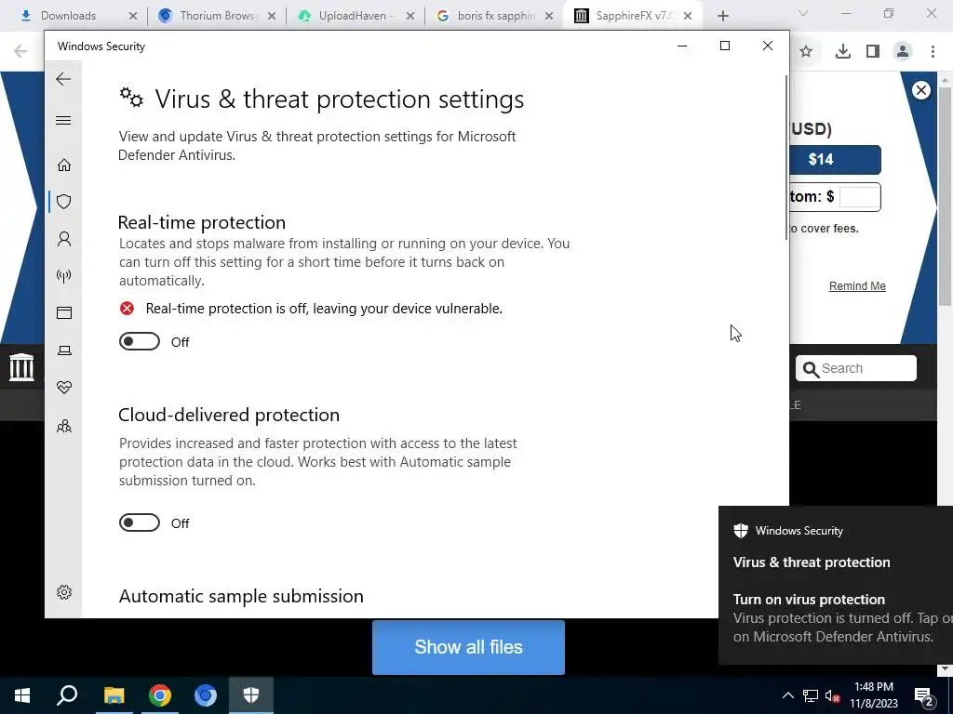Close the SapphireFX browser tab

click(x=688, y=17)
